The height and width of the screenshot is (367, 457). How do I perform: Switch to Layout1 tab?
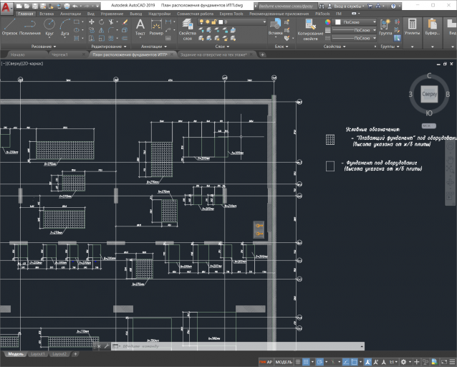[x=38, y=354]
